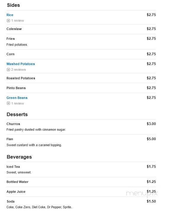
Task: View the 1 review under Rice
Action: click(17, 20)
